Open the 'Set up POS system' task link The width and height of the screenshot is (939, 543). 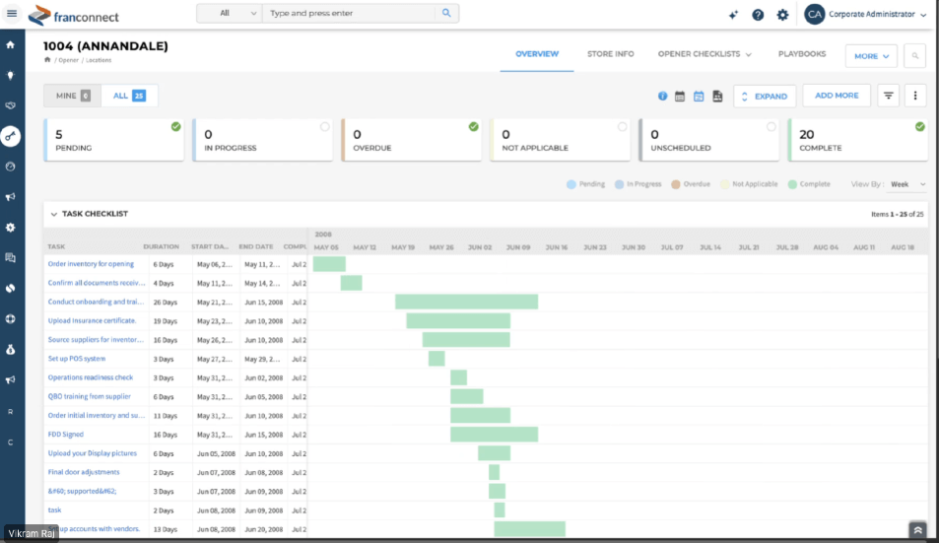77,359
